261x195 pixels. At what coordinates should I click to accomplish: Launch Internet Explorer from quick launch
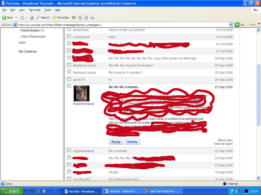point(38,191)
